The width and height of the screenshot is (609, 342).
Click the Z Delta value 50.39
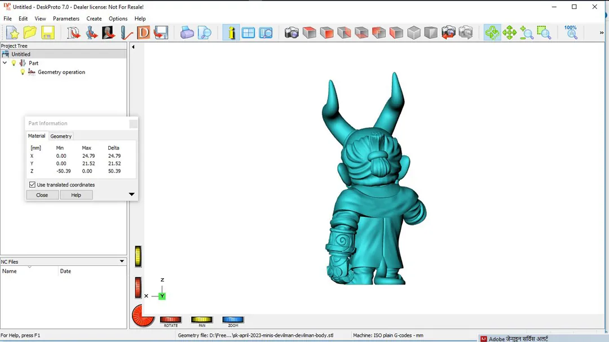tap(114, 171)
